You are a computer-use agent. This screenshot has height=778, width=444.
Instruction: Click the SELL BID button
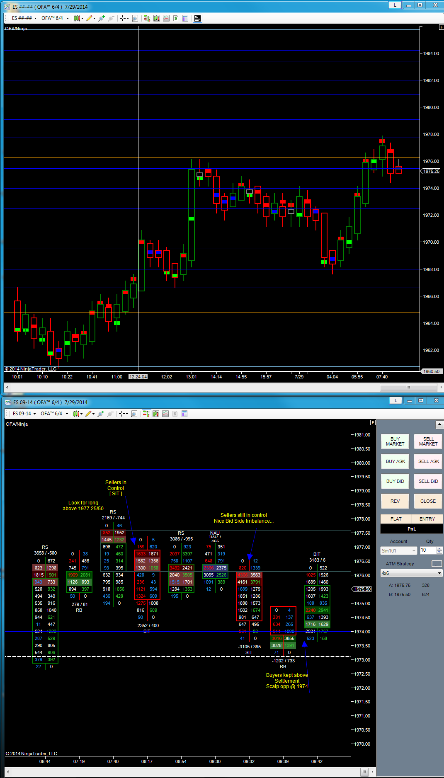tap(428, 481)
